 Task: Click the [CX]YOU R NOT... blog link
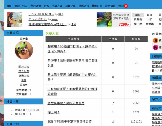41,14
